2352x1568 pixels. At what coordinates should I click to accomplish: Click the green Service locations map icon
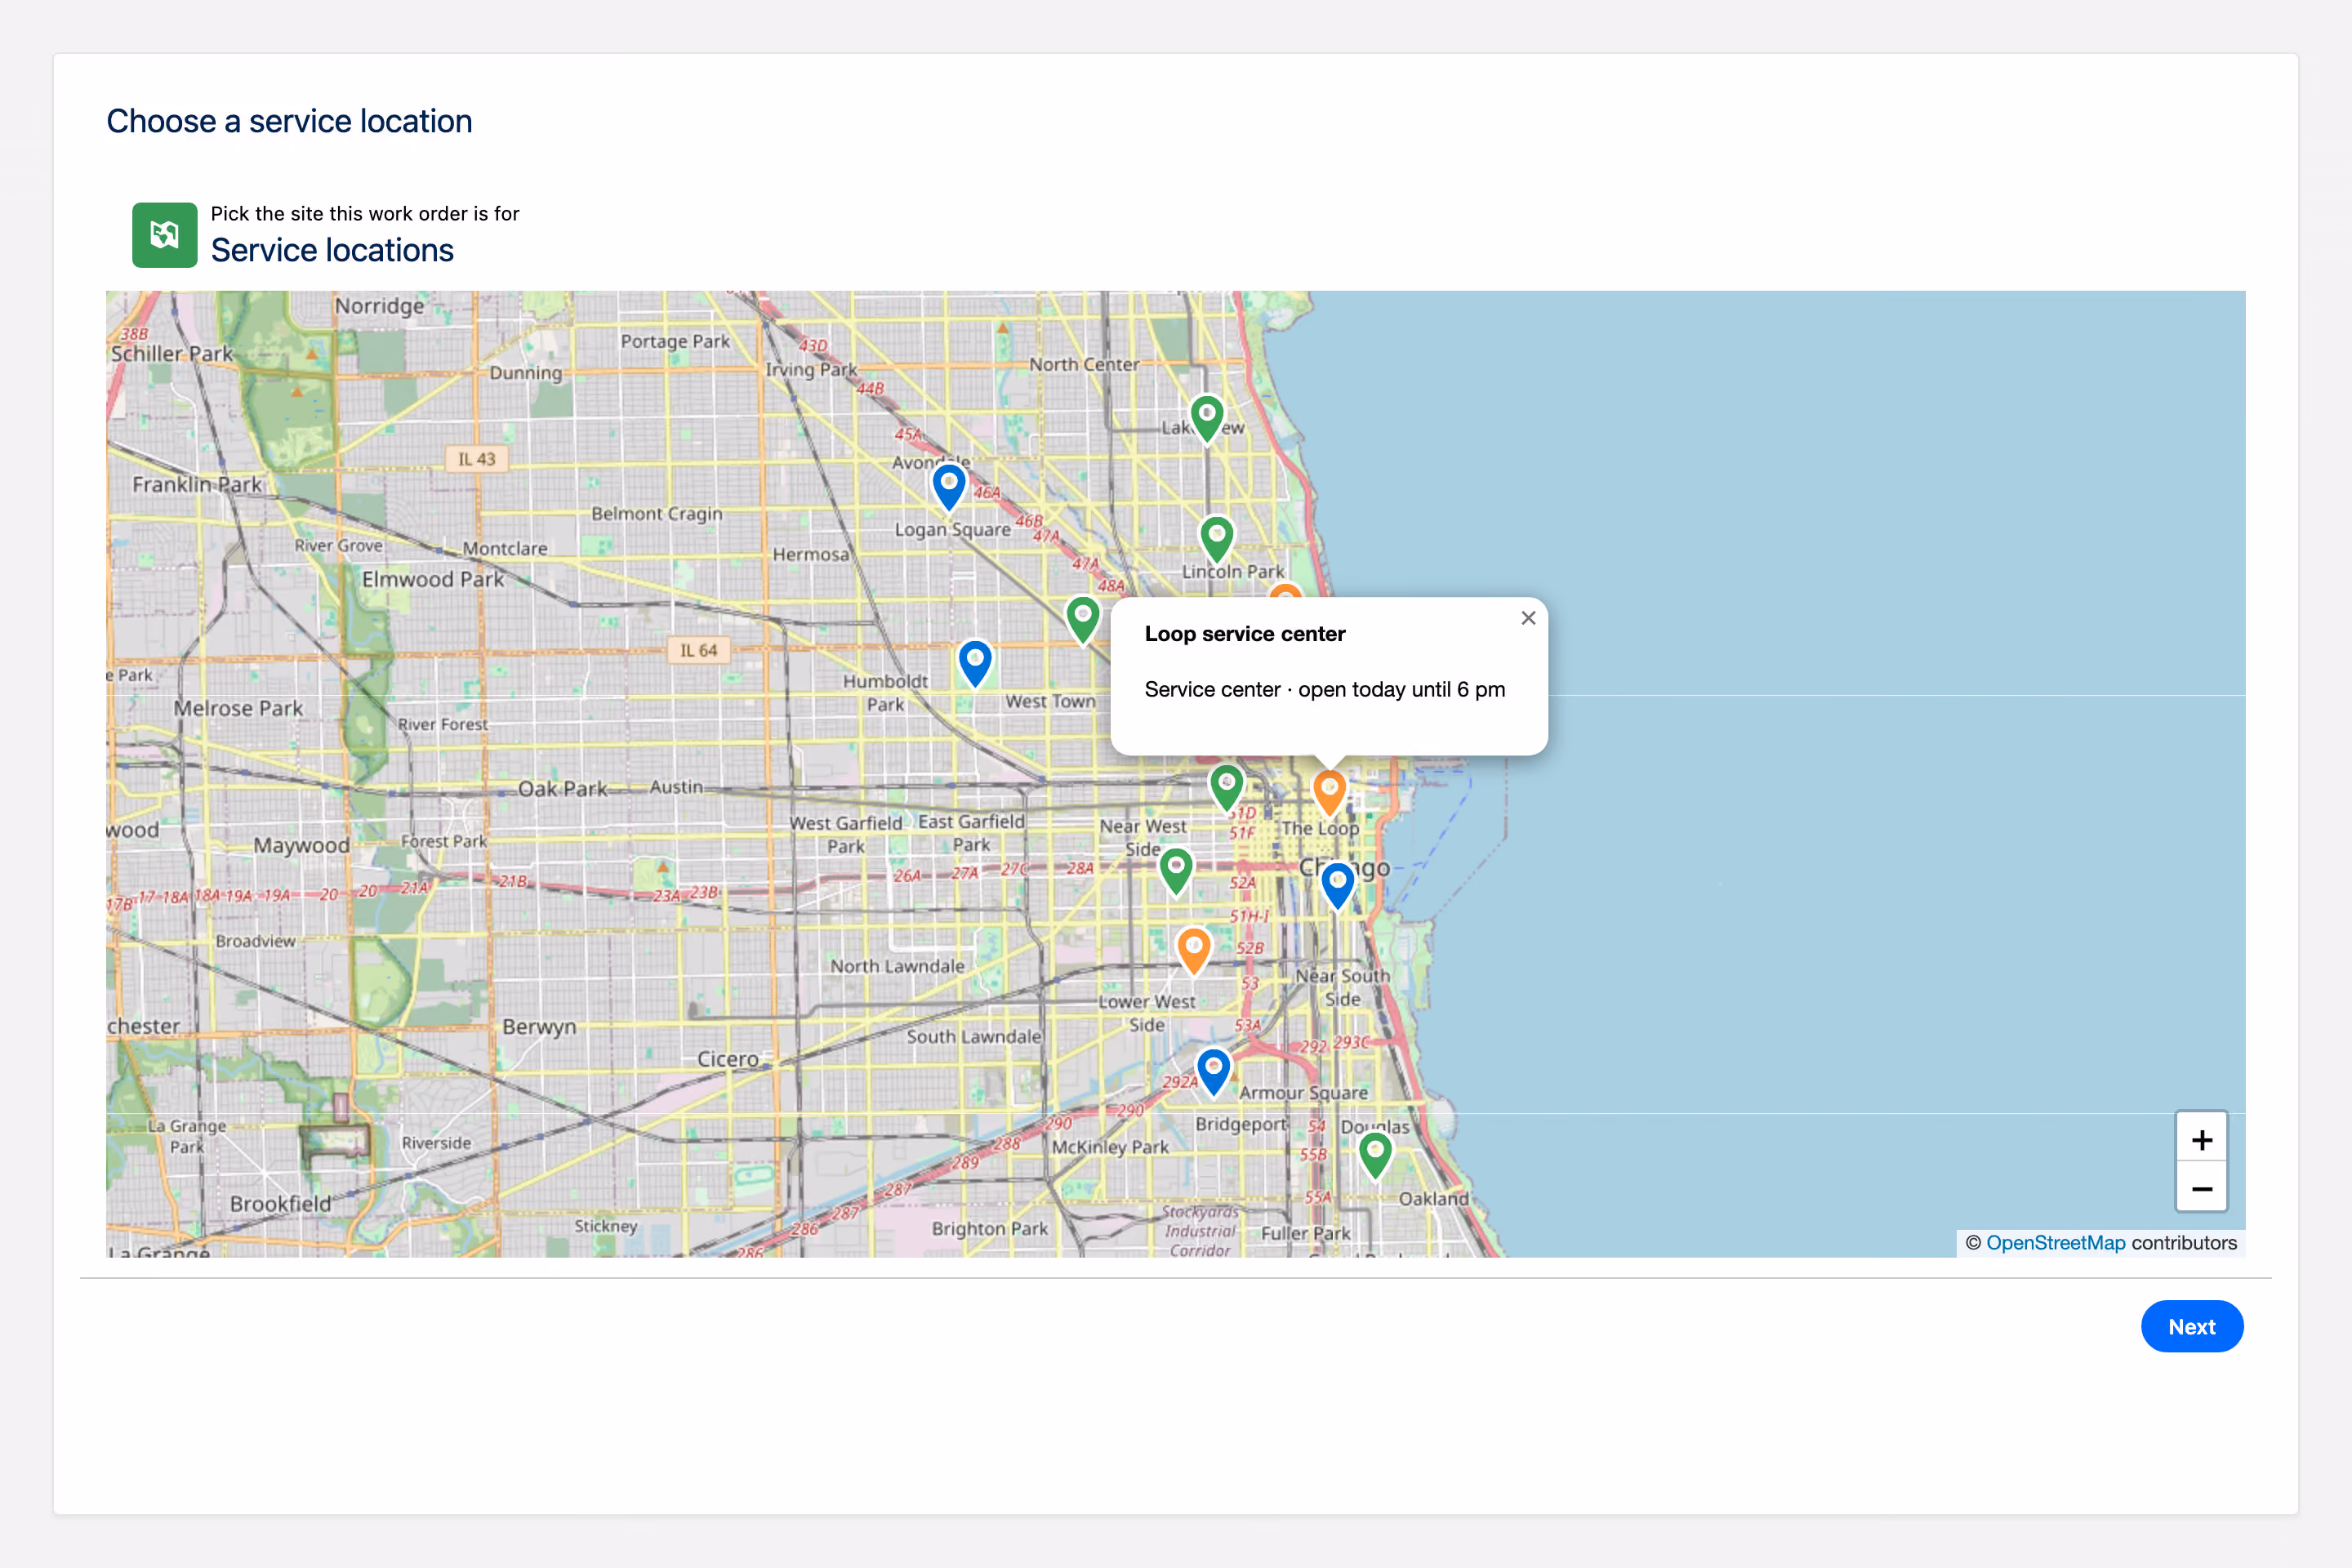click(x=165, y=235)
